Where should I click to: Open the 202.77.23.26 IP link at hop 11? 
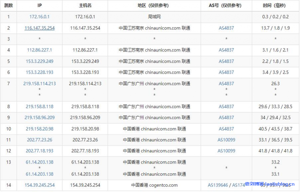[x=39, y=140]
